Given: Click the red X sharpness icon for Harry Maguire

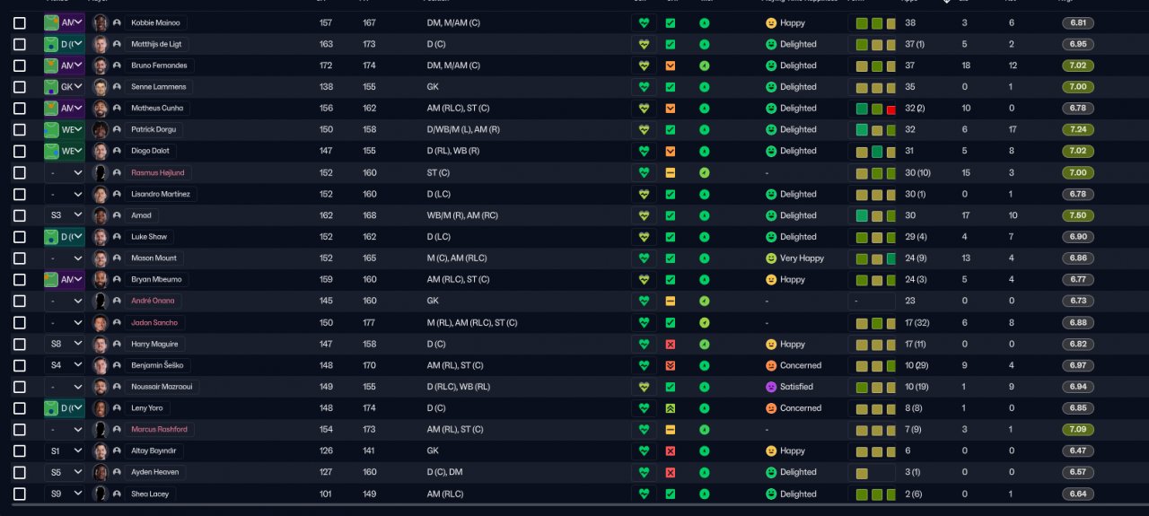Looking at the screenshot, I should coord(671,344).
